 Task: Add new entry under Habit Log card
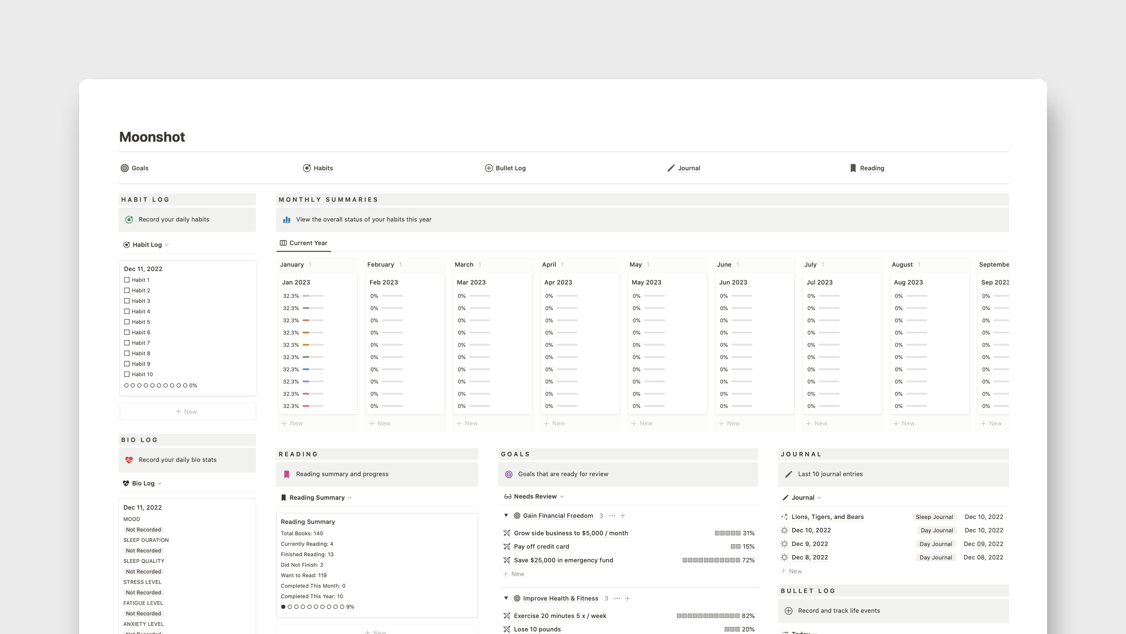coord(187,412)
